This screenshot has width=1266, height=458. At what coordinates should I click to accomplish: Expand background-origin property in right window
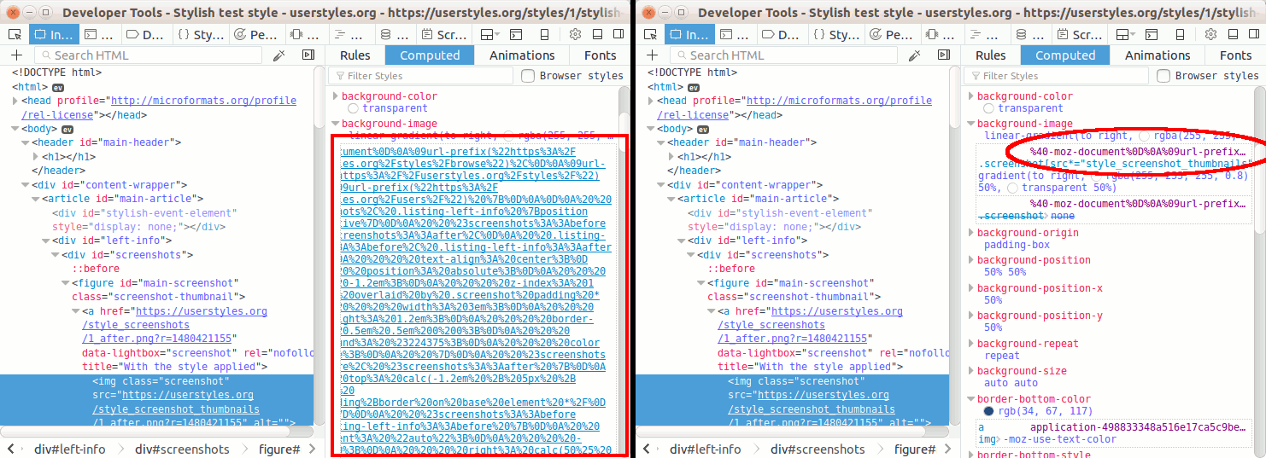click(971, 233)
